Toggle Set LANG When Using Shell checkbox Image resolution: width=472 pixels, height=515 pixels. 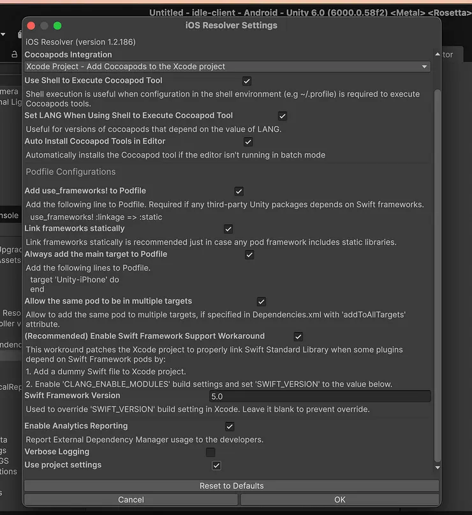click(x=283, y=116)
